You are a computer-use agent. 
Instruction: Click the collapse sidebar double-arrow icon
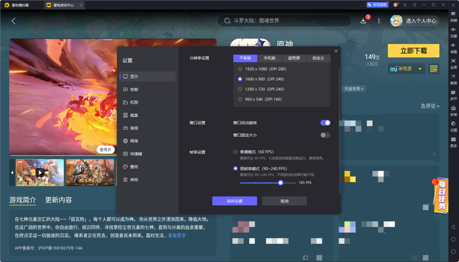click(453, 5)
